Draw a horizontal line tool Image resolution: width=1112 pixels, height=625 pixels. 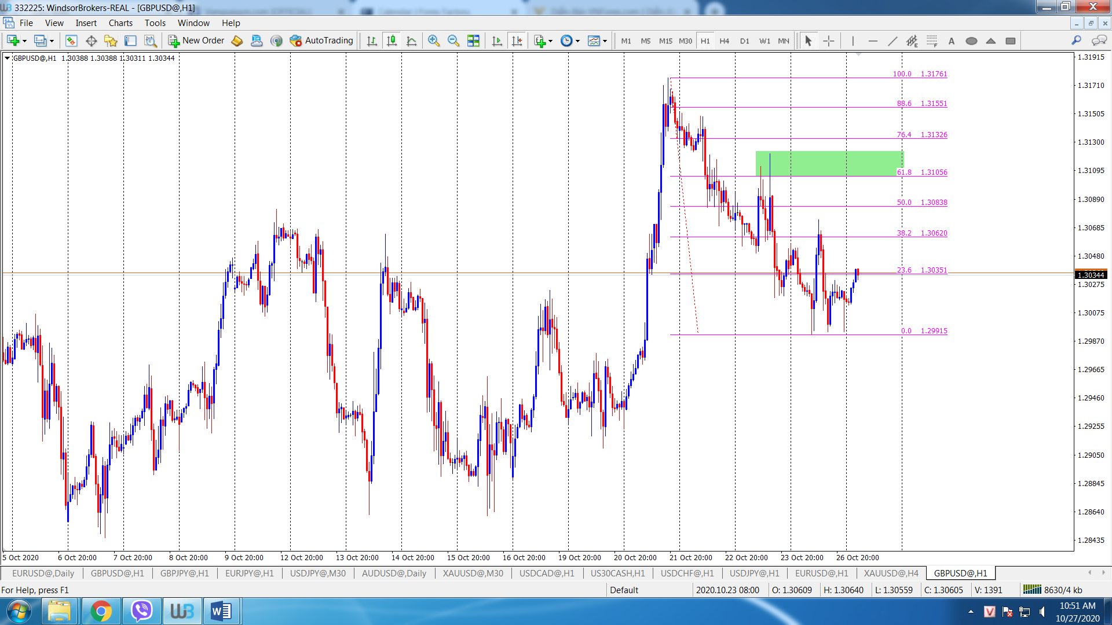[873, 41]
